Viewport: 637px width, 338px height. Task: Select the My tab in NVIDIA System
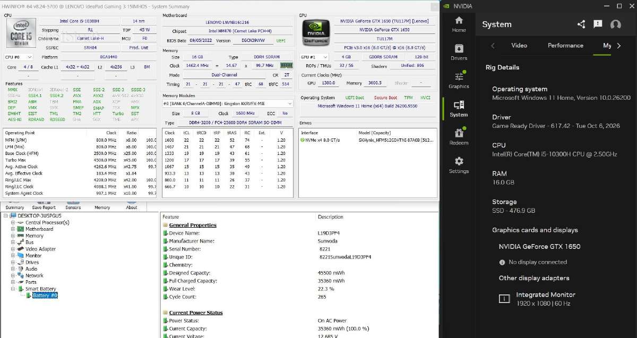[x=607, y=46]
